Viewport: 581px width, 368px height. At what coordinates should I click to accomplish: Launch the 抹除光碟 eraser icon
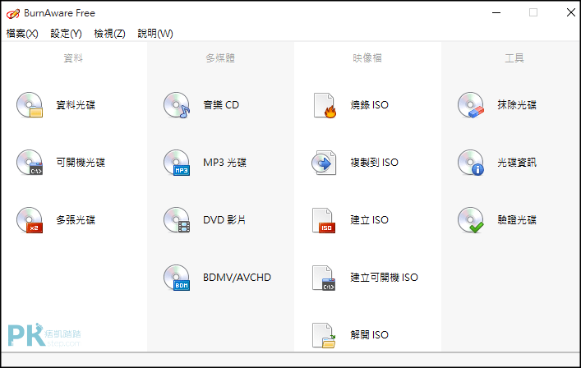pyautogui.click(x=471, y=105)
